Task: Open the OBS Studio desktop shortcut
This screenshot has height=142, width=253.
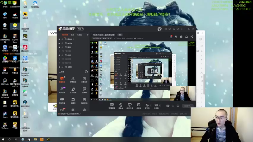Action: (x=5, y=82)
